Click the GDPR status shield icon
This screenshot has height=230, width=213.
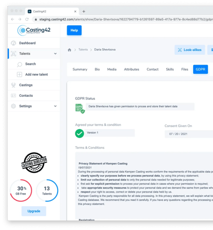coord(80,109)
